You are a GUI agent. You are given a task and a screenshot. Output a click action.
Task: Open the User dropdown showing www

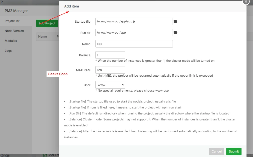point(110,85)
